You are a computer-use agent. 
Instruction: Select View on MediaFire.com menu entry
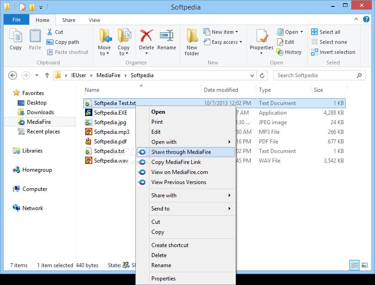coord(186,172)
